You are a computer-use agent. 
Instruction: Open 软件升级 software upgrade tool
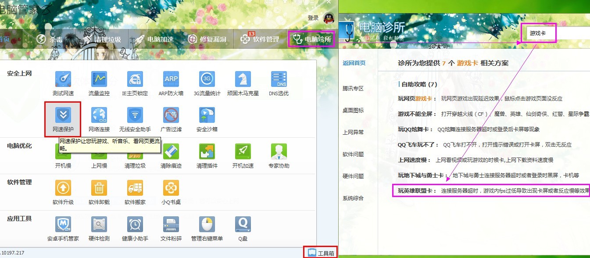click(x=63, y=193)
